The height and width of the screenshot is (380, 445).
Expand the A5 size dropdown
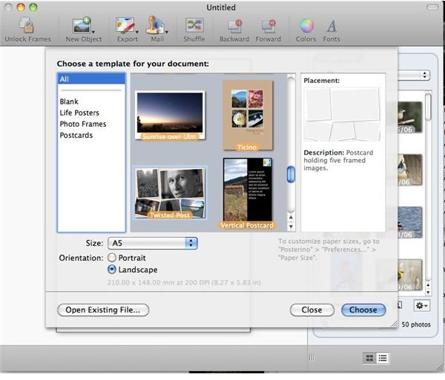[x=191, y=243]
